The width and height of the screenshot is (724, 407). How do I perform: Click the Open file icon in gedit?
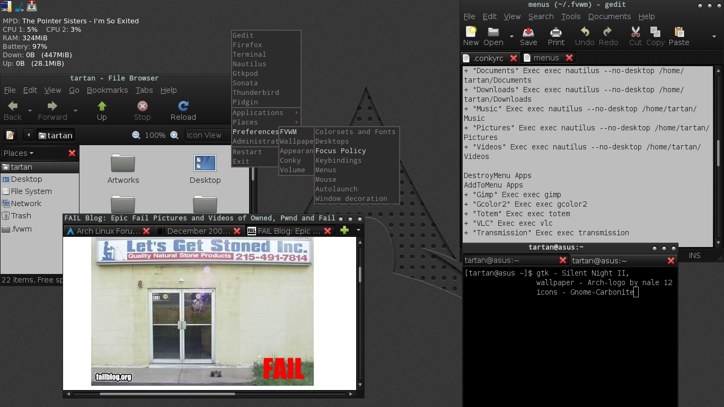pos(493,37)
